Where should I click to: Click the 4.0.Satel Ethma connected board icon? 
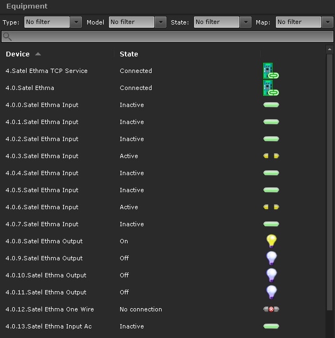(x=271, y=88)
